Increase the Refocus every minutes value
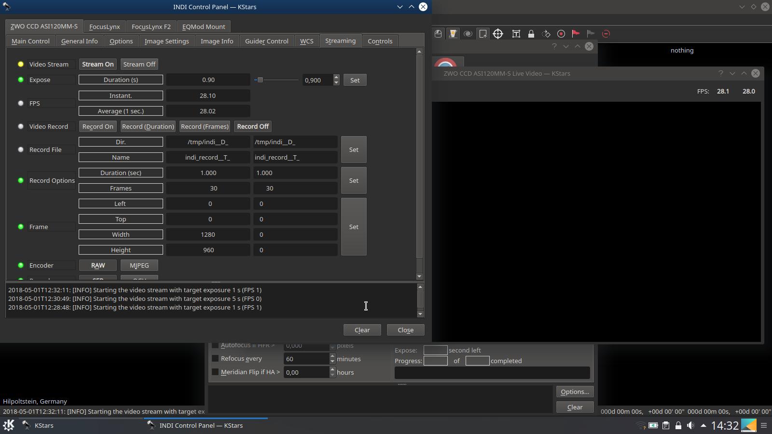 pos(332,356)
